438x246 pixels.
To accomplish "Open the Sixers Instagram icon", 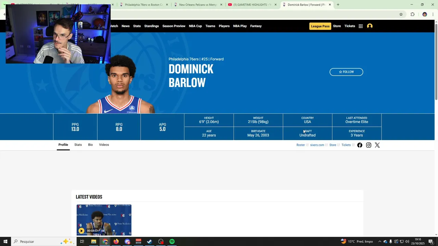I will [369, 145].
